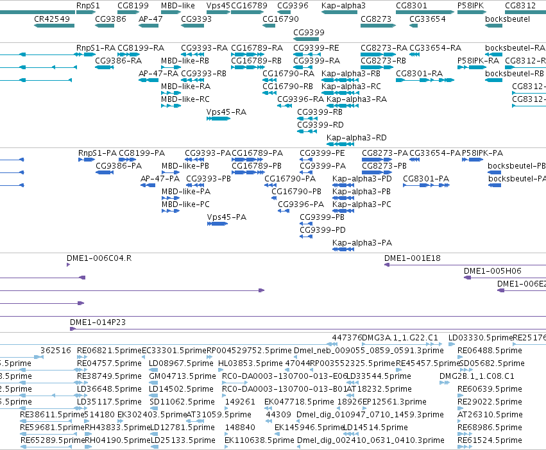Click the CG9399-PD protein label

click(x=323, y=229)
